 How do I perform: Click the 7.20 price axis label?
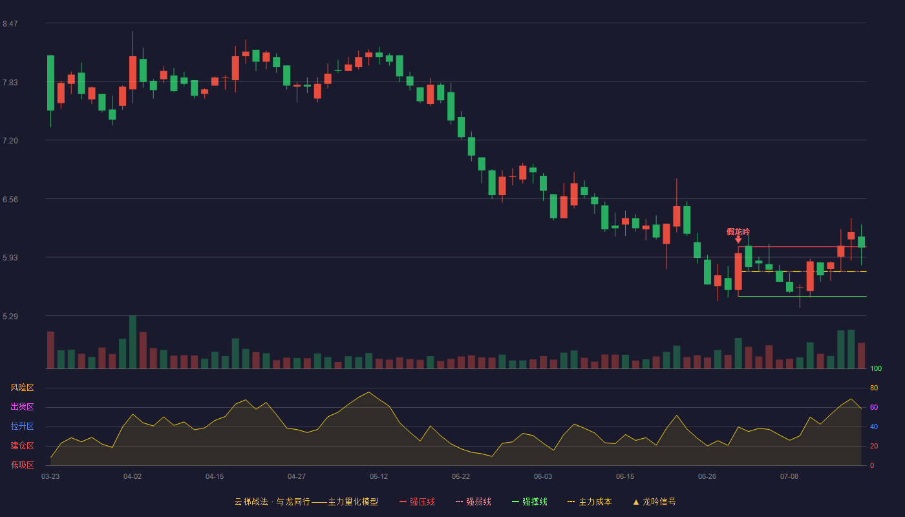10,141
